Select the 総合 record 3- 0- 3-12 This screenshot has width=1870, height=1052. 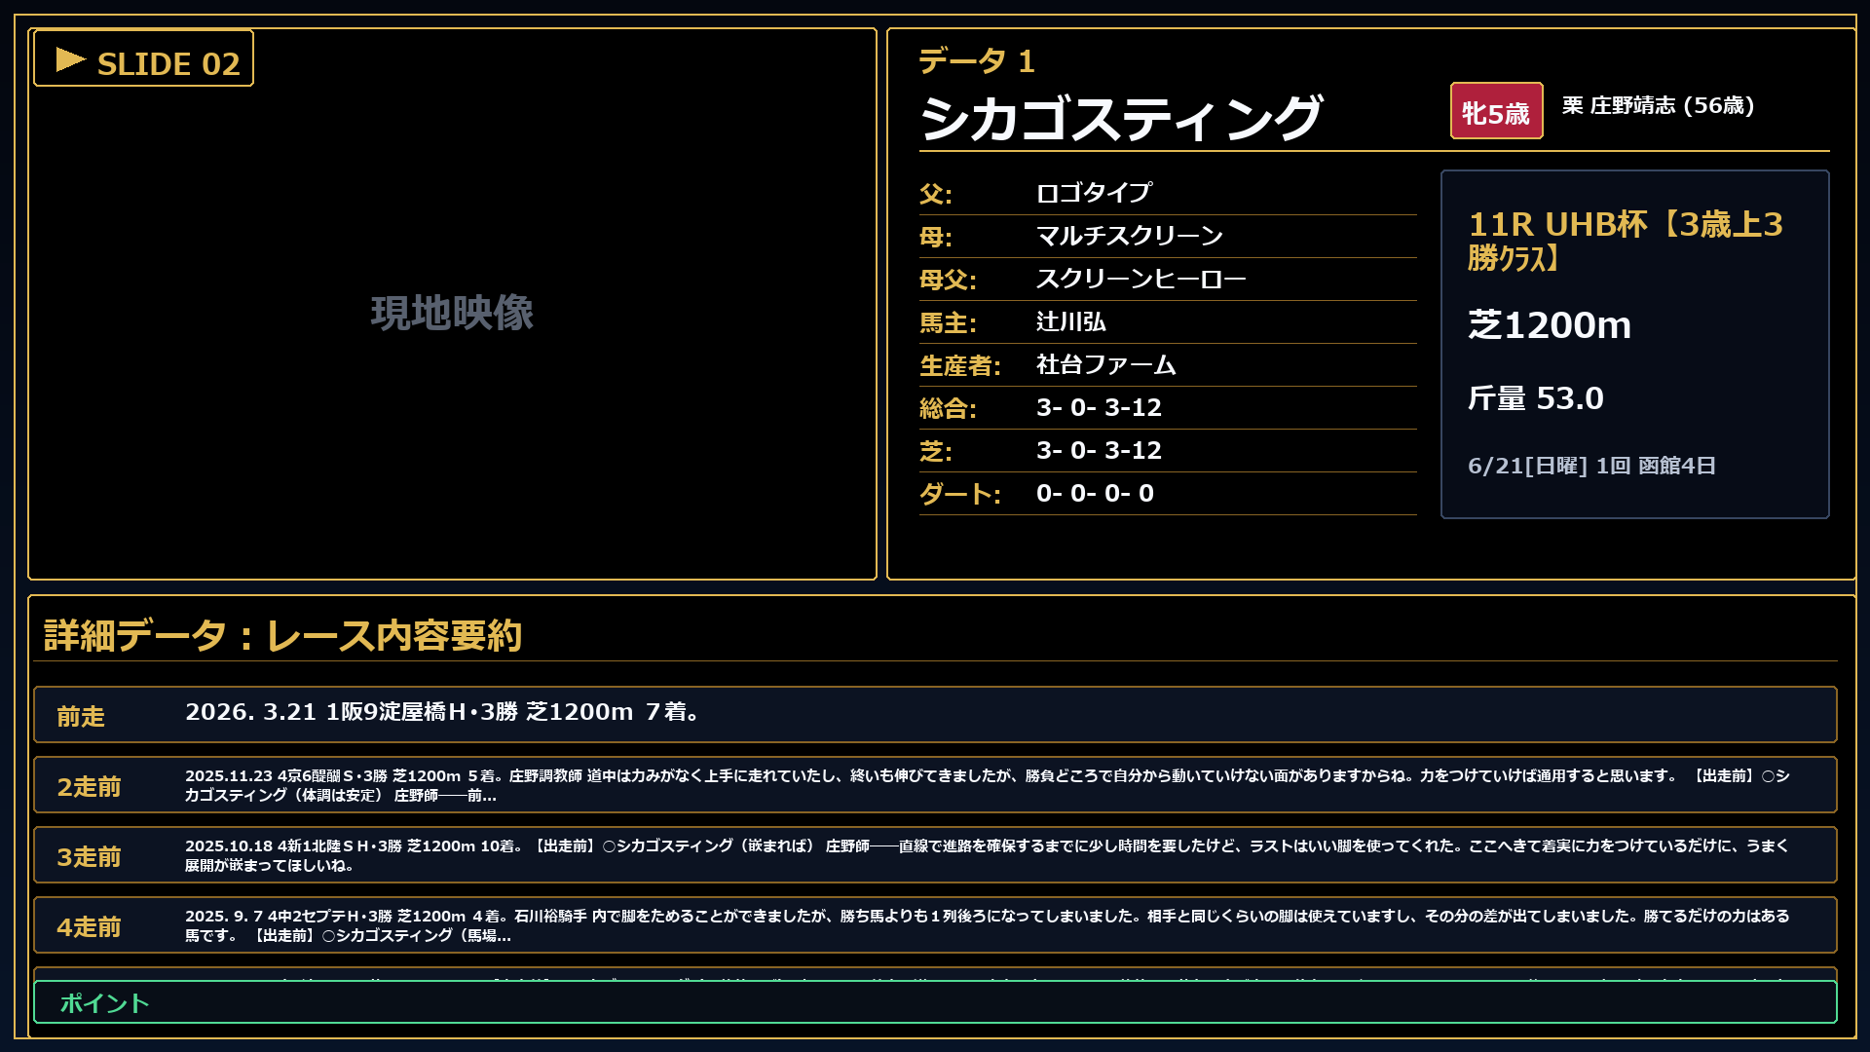(x=1099, y=407)
